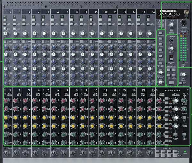Select the Pan knob on channel 16
This screenshot has height=163, width=192.
(150, 153)
